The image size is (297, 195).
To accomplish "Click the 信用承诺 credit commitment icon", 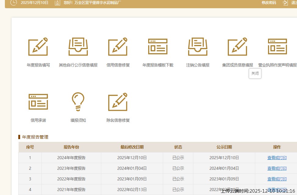I will click(x=38, y=102).
